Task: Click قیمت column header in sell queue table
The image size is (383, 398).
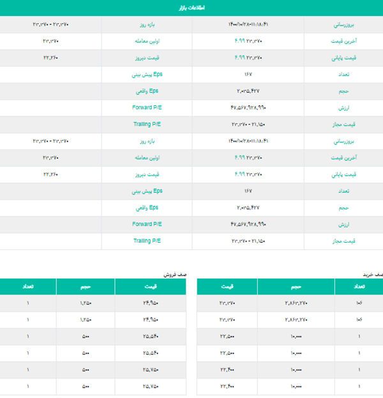Action: coord(151,287)
